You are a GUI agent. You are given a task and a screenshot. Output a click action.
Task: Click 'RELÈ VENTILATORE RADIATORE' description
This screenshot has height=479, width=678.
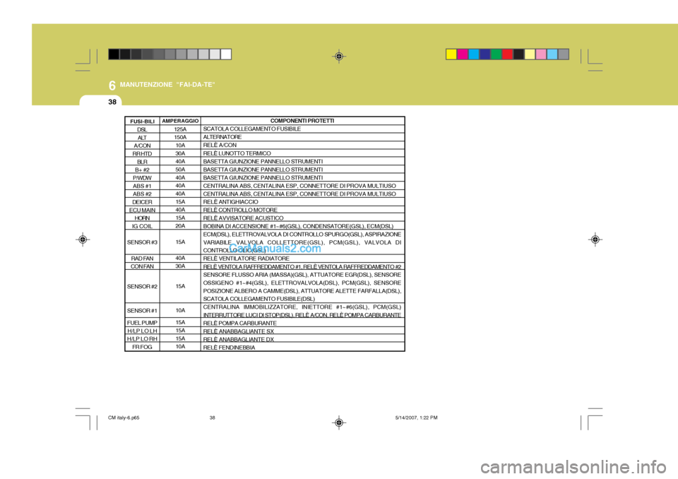click(246, 259)
